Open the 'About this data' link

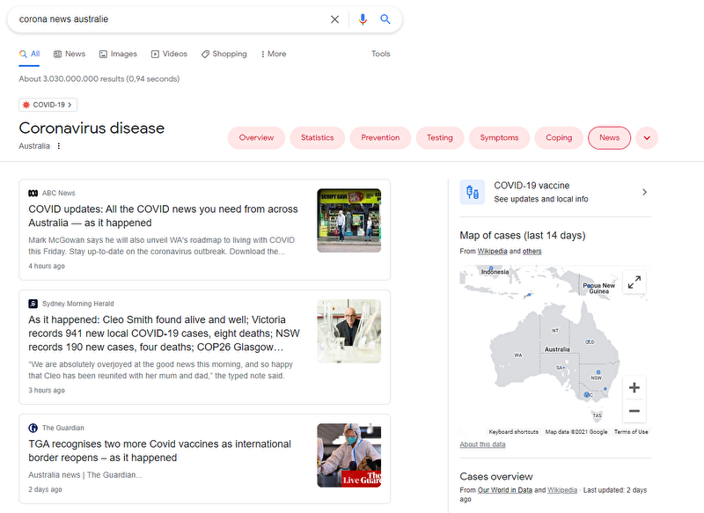click(482, 444)
